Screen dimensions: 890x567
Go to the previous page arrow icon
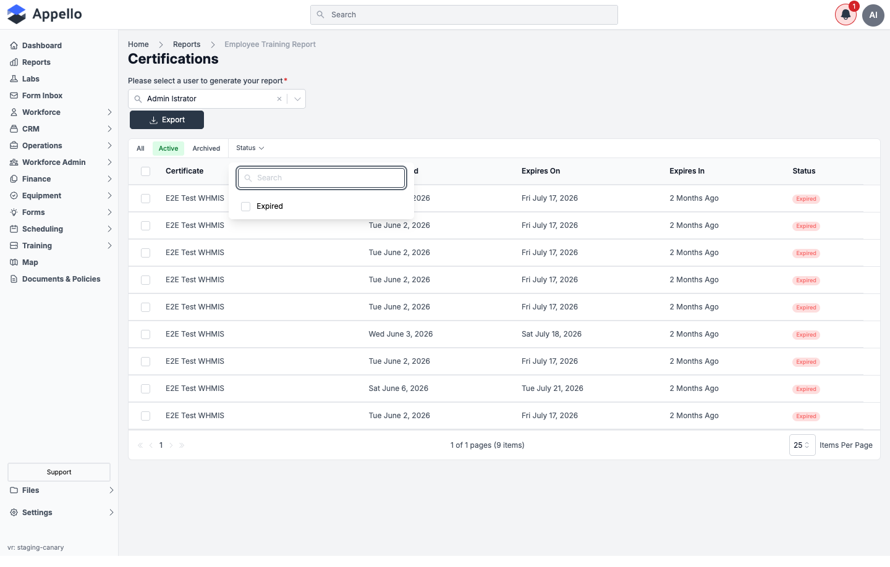[151, 445]
